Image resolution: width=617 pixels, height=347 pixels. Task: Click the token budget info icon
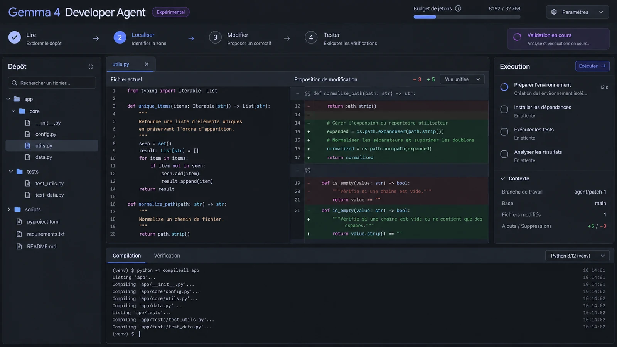click(458, 8)
